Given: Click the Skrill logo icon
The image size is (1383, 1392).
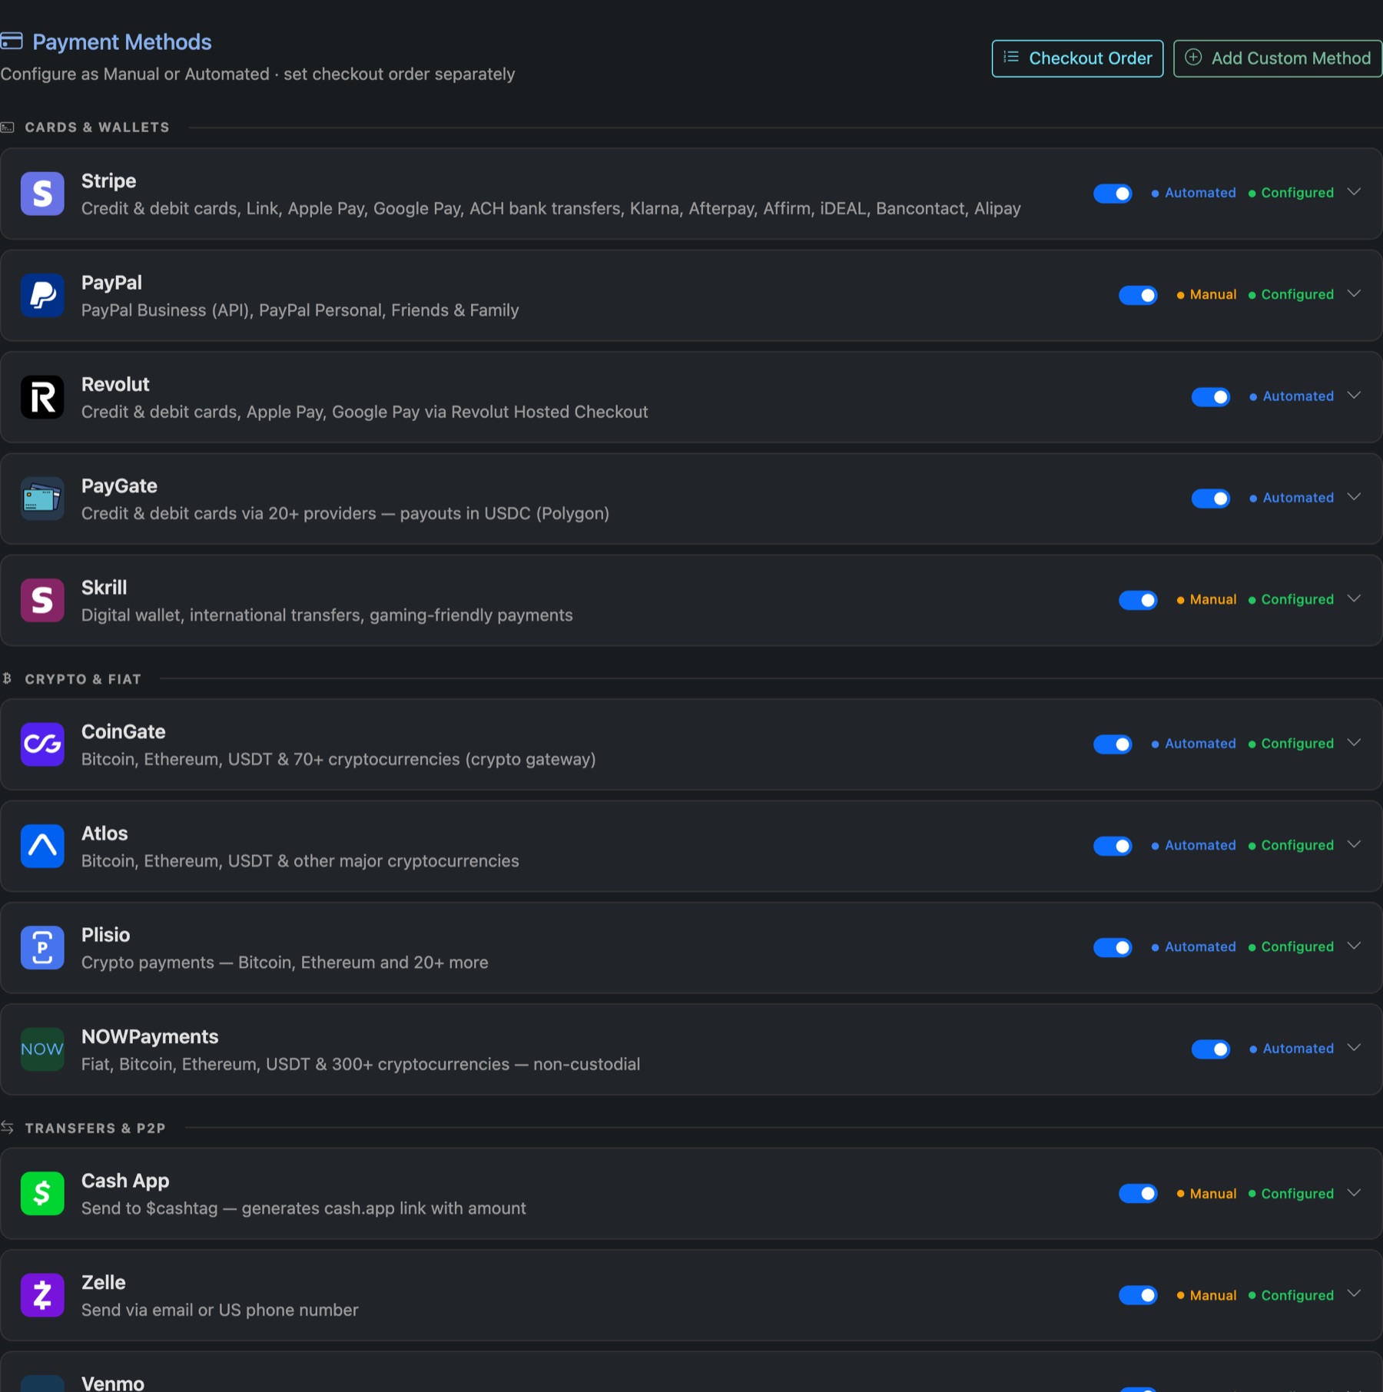Looking at the screenshot, I should 42,600.
